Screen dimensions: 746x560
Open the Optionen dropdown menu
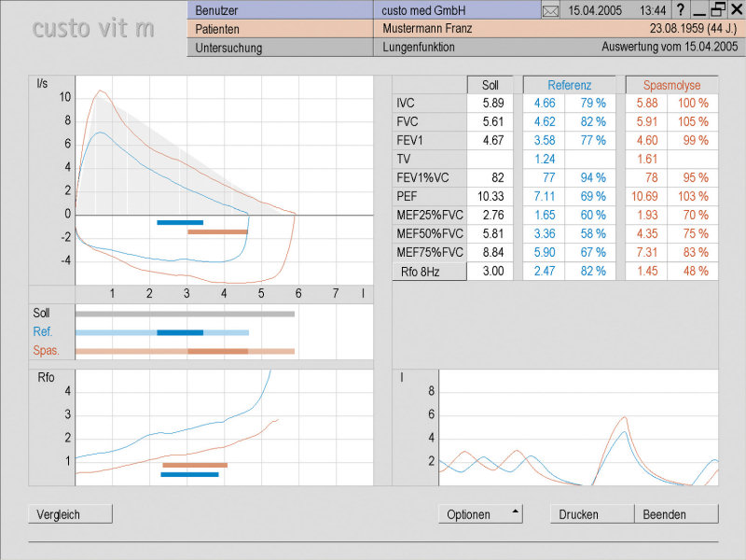480,514
